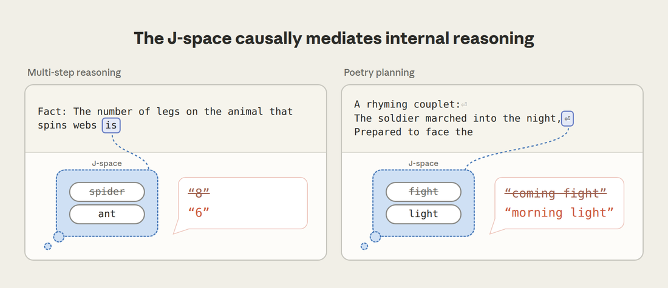Click the larger thought-bubble circle under left J-space
The width and height of the screenshot is (668, 288).
59,236
